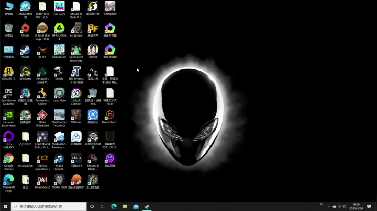Launch Steam from the desktop icon

click(25, 52)
